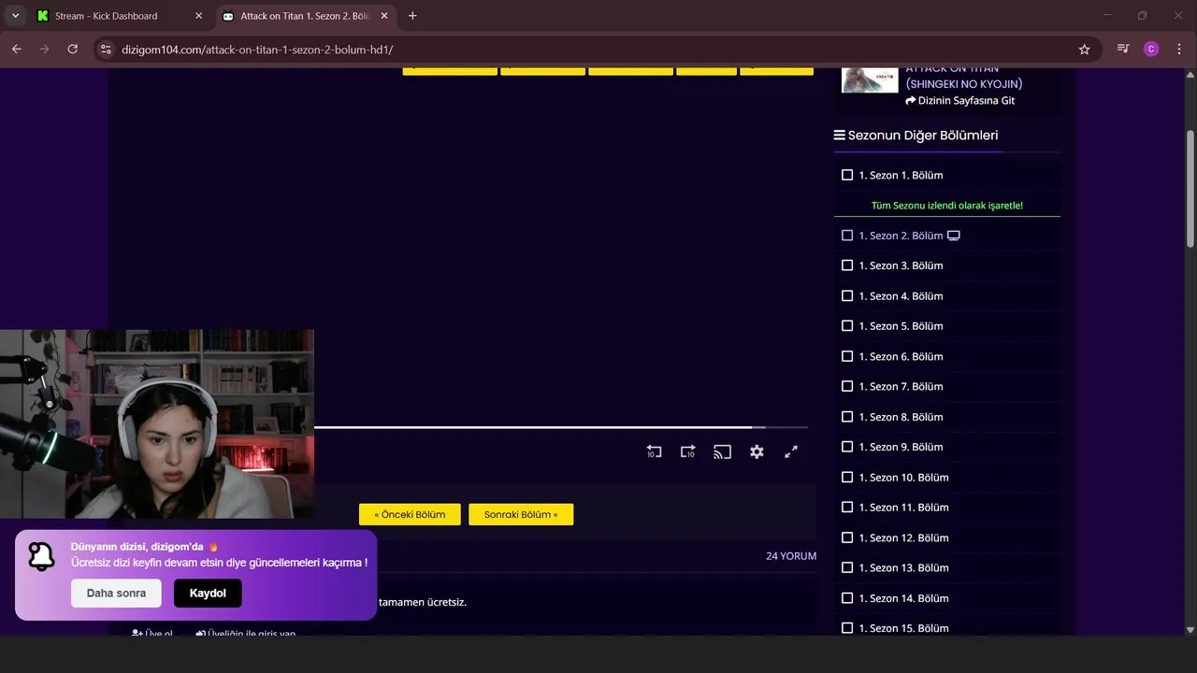Open episode link 1. Sezon 10. Bölüm
The height and width of the screenshot is (673, 1197).
[903, 477]
